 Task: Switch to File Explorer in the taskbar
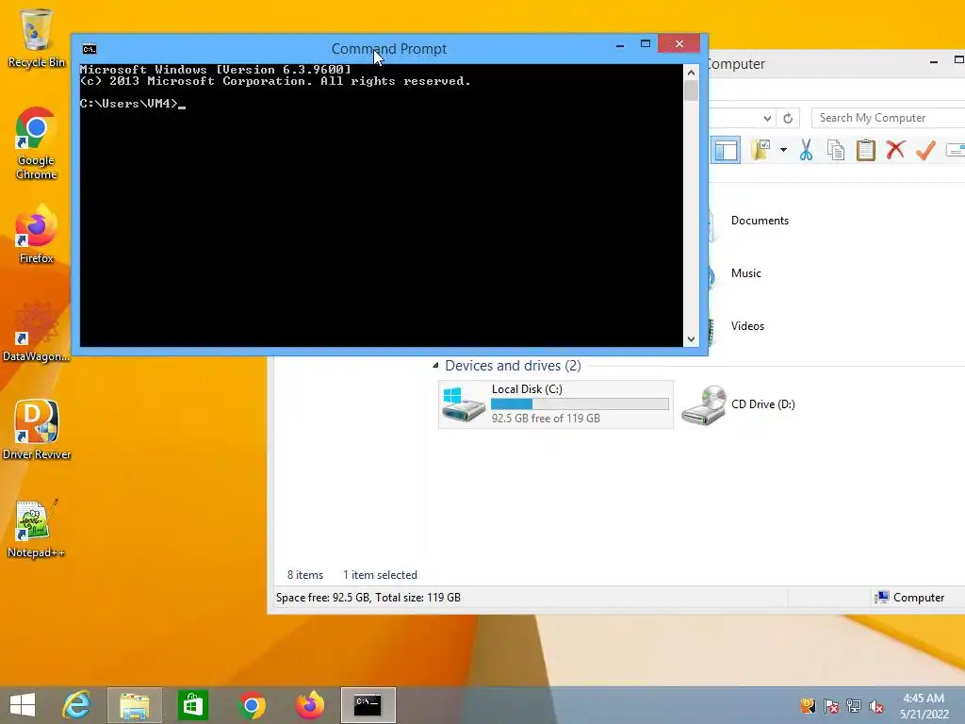tap(134, 705)
